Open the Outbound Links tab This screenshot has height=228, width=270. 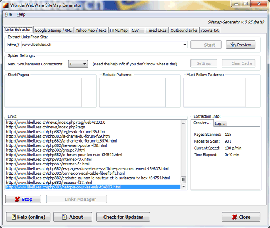184,30
